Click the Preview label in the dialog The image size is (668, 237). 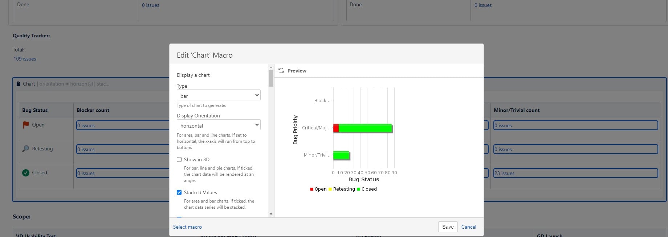[x=297, y=71]
